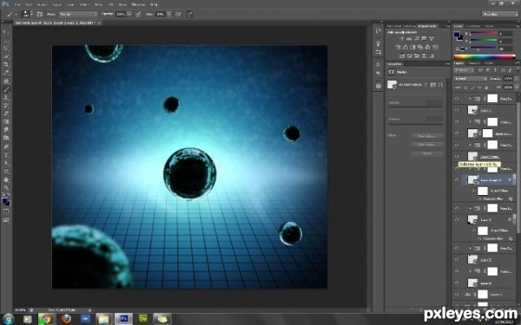The height and width of the screenshot is (325, 521).
Task: Select the Hand tool
Action: coord(6,179)
